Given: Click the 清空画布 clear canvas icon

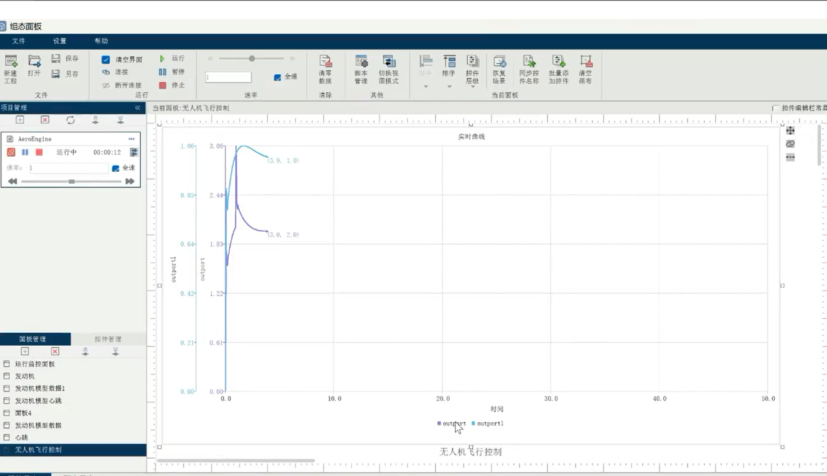Looking at the screenshot, I should [585, 63].
